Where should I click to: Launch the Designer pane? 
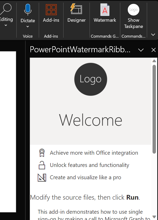76,13
